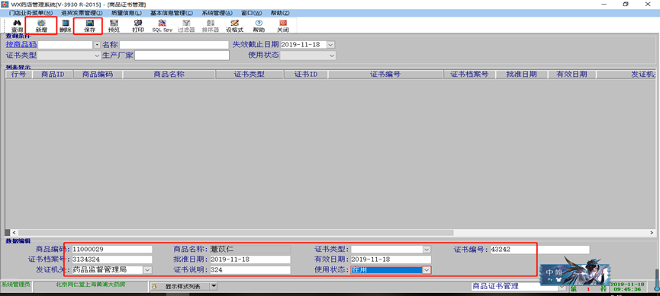
Task: Click the 保存 toolbar icon
Action: pos(89,26)
